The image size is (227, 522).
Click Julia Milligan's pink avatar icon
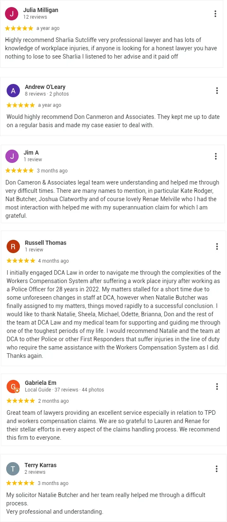coord(12,14)
